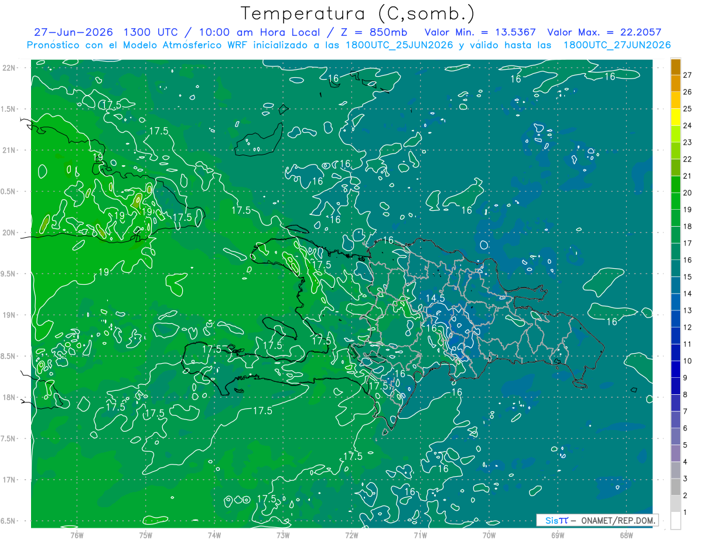Viewport: 703px width, 543px height.
Task: Click the '19N' latitude axis label
Action: click(x=8, y=315)
